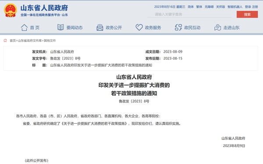Switch to 繁体 traditional Chinese

pos(199,7)
